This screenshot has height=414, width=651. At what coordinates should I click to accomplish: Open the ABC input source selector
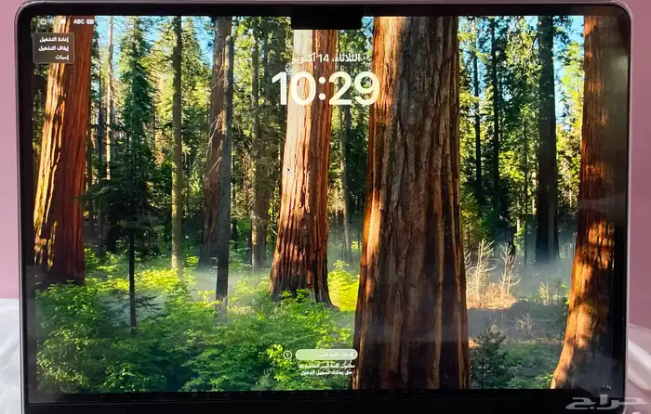tap(79, 21)
